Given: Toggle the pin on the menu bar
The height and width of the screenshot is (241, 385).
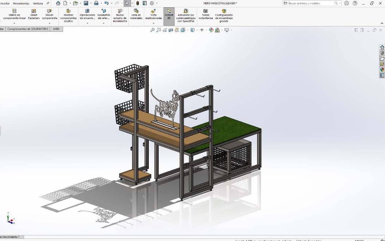Looking at the screenshot, I should (x=48, y=3).
